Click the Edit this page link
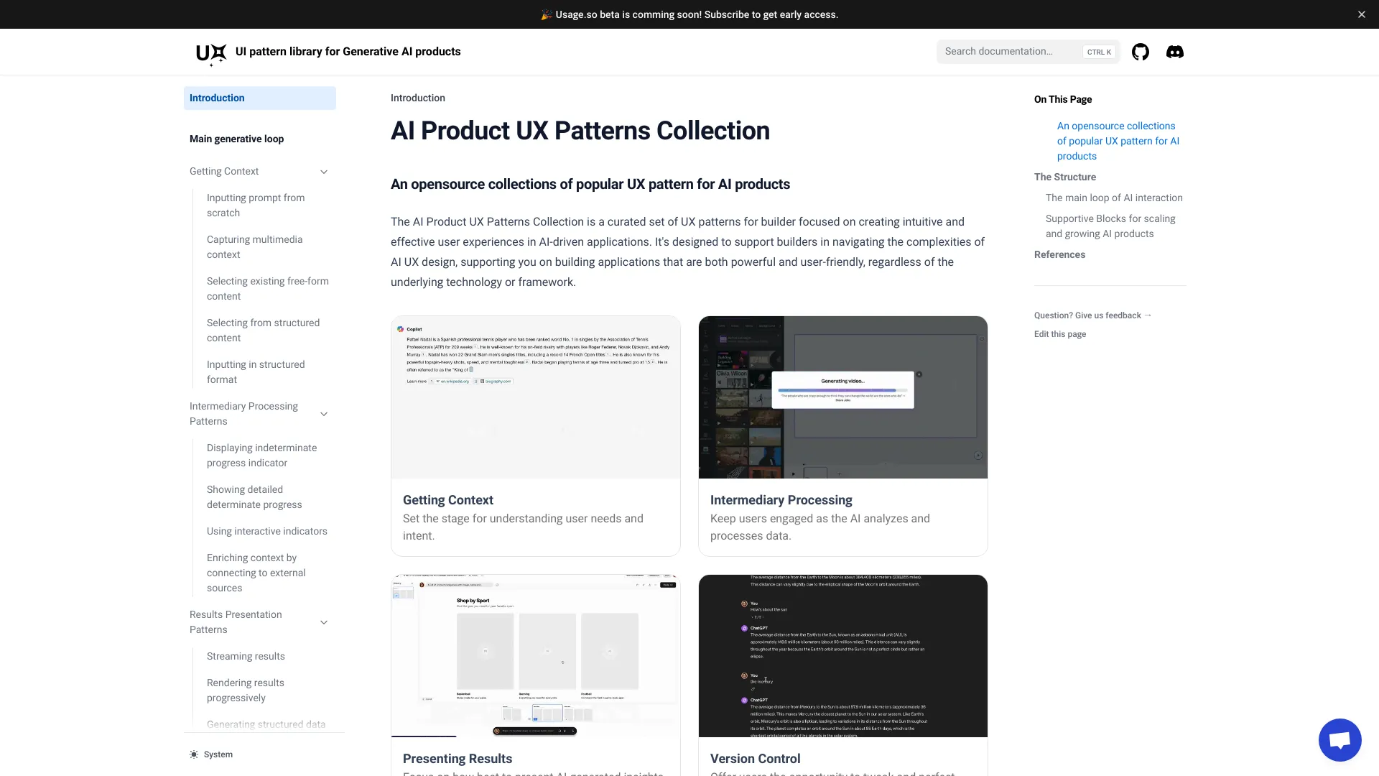Image resolution: width=1379 pixels, height=776 pixels. (1059, 333)
